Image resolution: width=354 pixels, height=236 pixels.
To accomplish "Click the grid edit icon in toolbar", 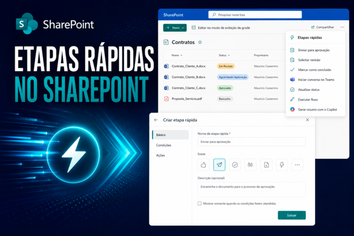I will 194,28.
